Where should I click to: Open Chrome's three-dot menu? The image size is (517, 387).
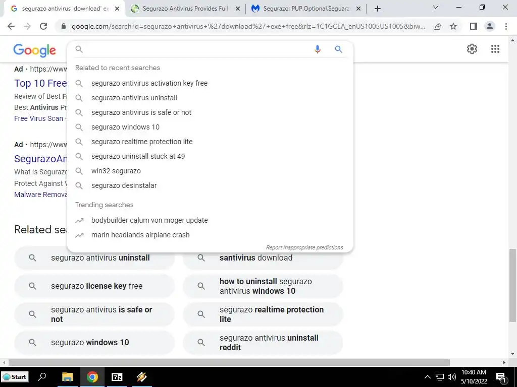[506, 26]
